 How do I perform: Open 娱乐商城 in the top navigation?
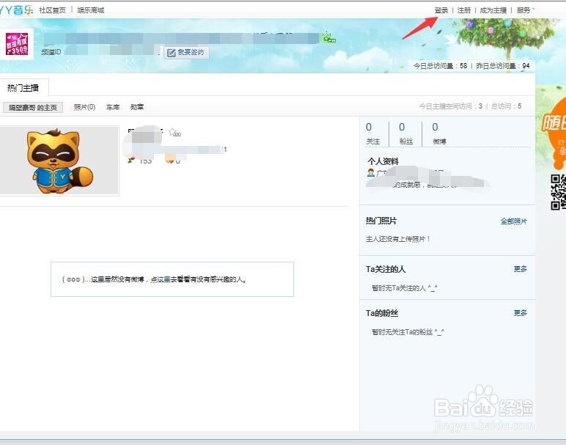(x=91, y=10)
